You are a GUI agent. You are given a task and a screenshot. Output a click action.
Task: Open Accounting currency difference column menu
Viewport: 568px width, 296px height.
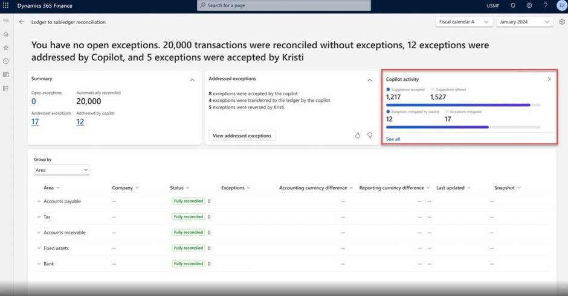click(x=351, y=188)
